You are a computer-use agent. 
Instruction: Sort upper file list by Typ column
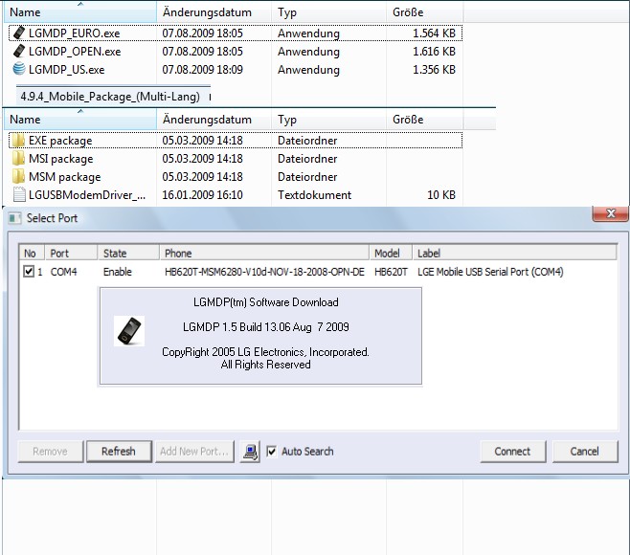pos(328,12)
